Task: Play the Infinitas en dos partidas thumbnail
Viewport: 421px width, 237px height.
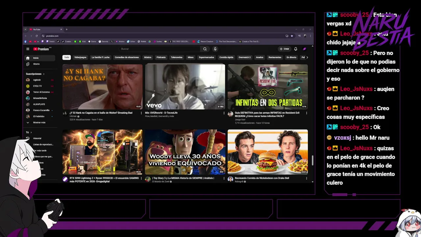Action: (x=268, y=87)
